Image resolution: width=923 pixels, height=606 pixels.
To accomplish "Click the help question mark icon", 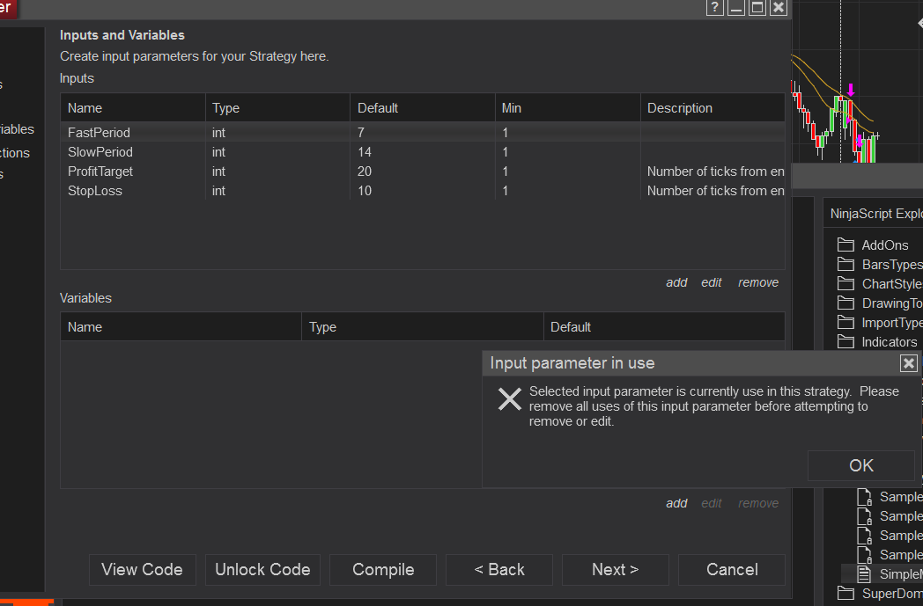I will coord(715,8).
